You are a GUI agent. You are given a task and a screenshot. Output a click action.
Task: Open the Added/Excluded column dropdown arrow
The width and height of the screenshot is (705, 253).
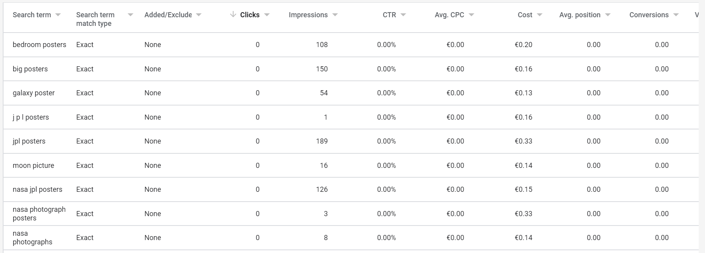click(x=199, y=15)
